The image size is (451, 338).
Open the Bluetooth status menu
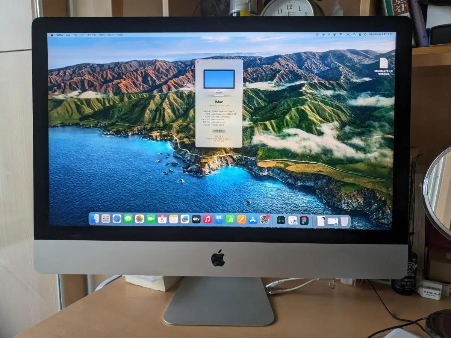coord(329,34)
